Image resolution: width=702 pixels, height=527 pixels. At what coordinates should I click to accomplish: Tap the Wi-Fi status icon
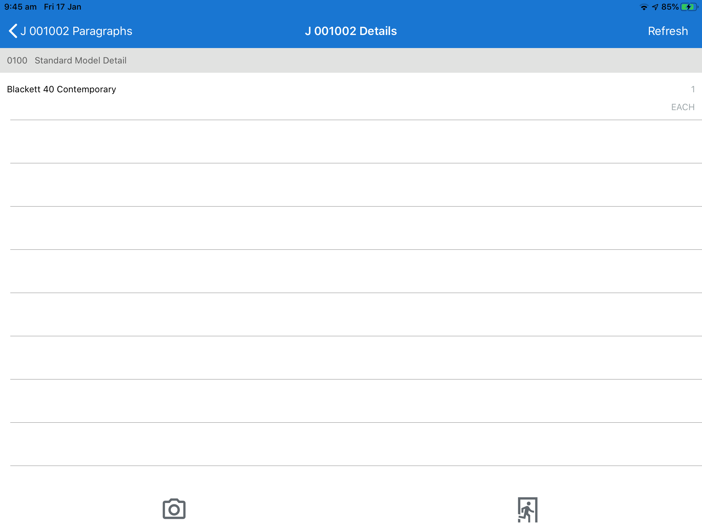click(x=644, y=7)
